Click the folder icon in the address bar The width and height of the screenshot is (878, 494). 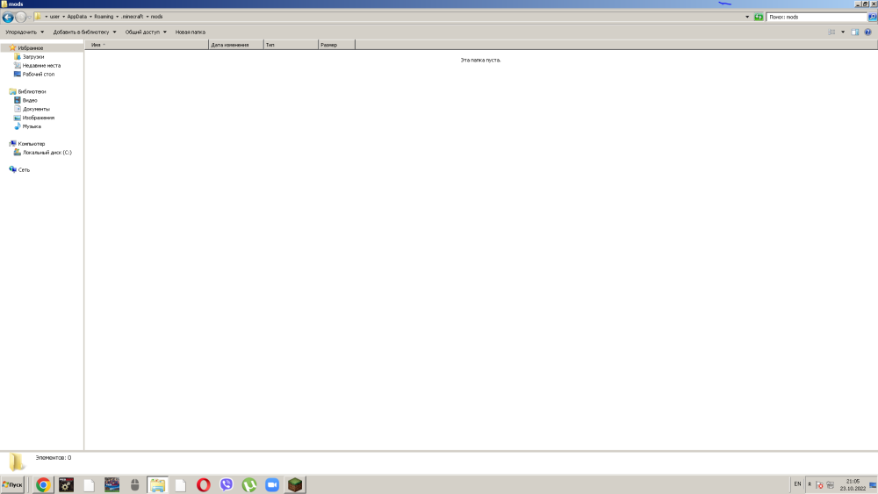point(38,17)
